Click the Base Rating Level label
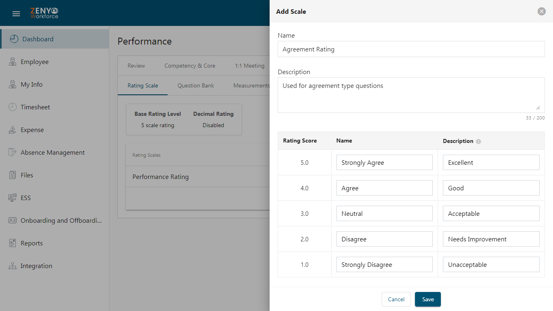The image size is (553, 311). pos(158,114)
